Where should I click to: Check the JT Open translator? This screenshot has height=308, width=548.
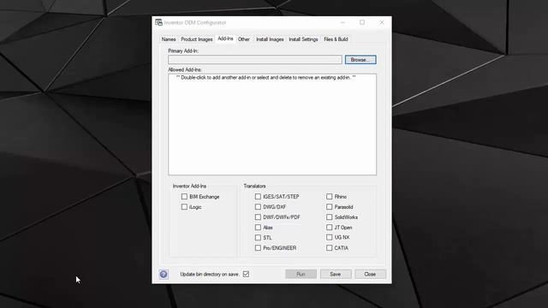tap(329, 228)
